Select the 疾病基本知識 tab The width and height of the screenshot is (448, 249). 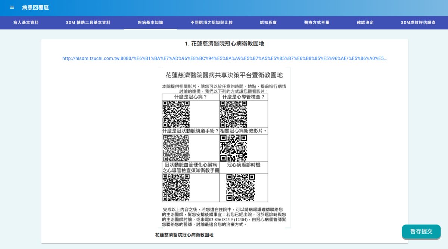pos(150,23)
